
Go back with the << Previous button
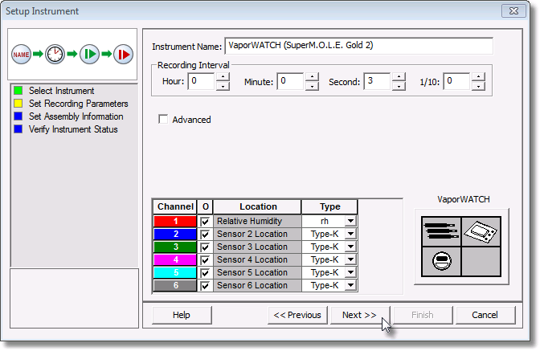point(297,315)
